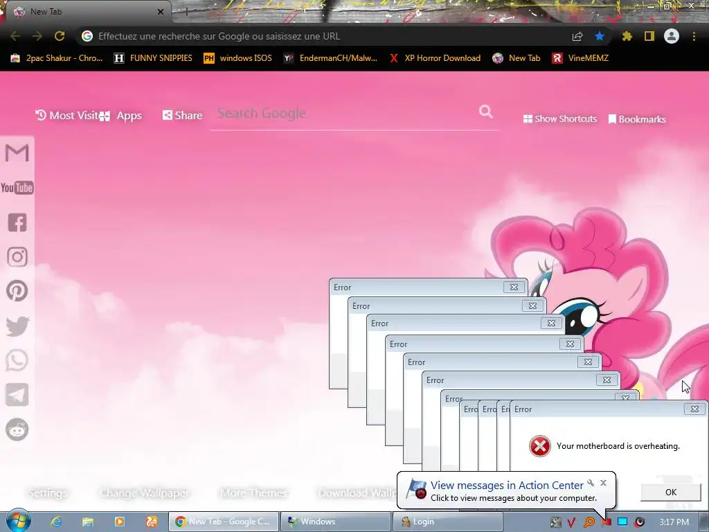Screen dimensions: 709x532
Task: Open the Chrome profile avatar
Action: pos(672,36)
